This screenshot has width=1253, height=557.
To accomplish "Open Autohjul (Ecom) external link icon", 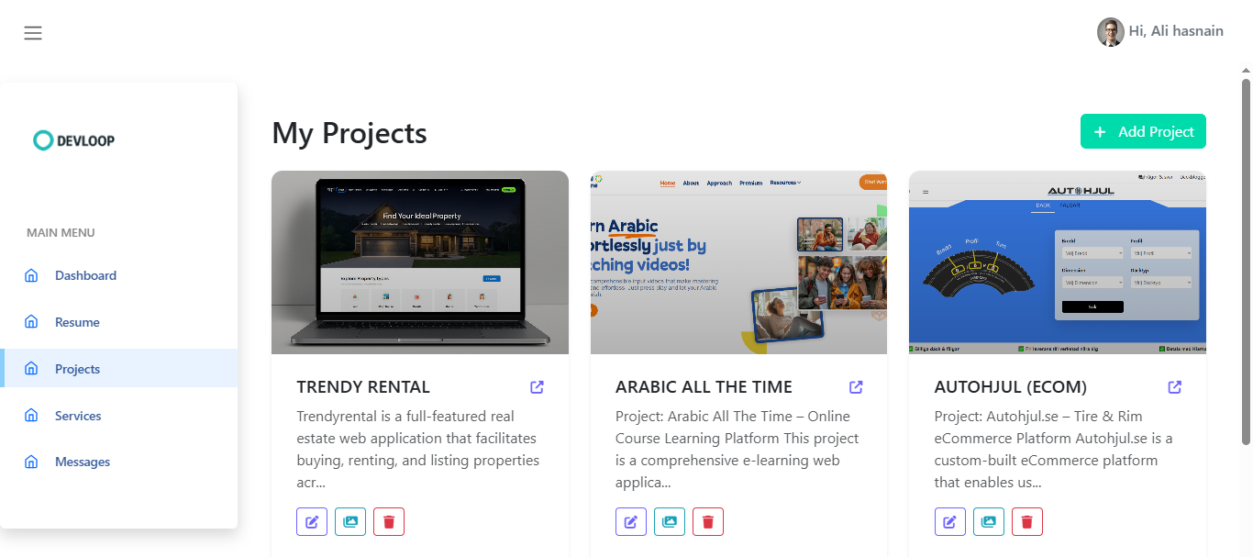I will pyautogui.click(x=1175, y=387).
